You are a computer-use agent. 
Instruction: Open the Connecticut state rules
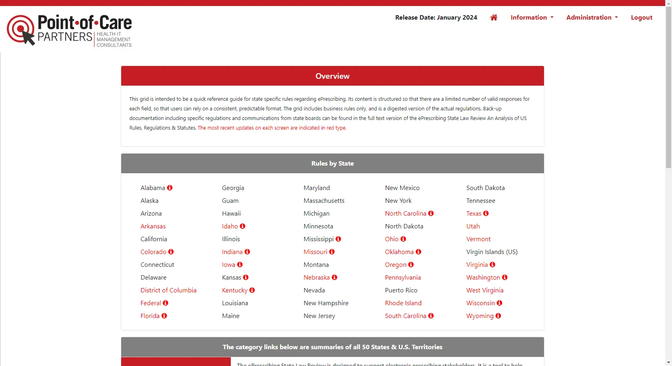pyautogui.click(x=157, y=264)
